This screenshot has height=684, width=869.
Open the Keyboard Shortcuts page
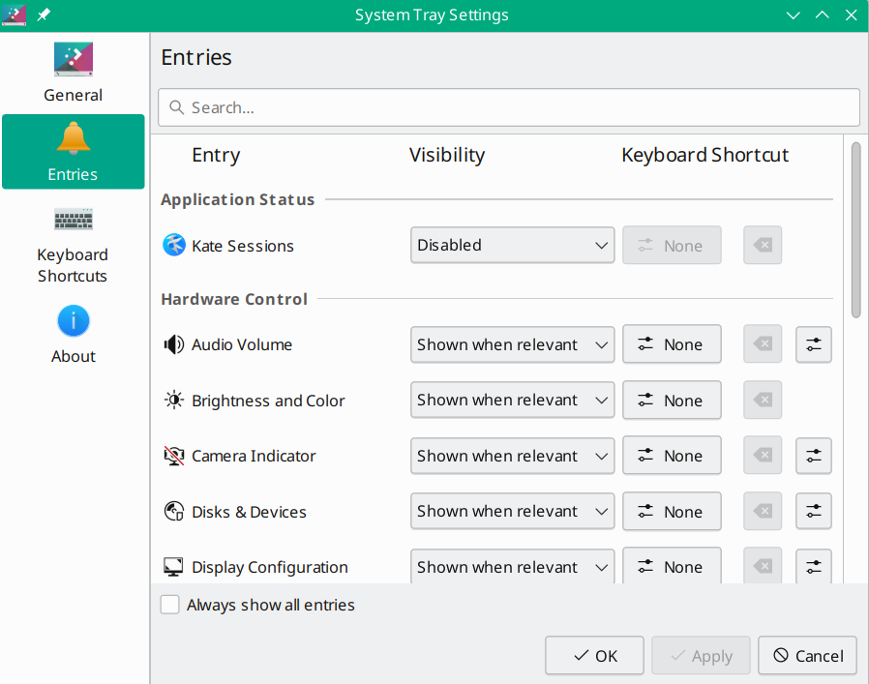click(x=73, y=242)
